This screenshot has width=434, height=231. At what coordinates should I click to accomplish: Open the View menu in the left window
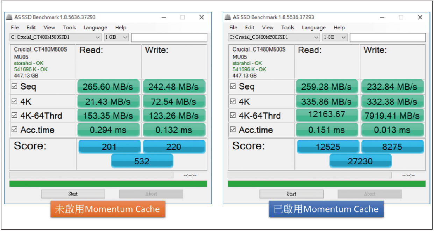point(49,28)
